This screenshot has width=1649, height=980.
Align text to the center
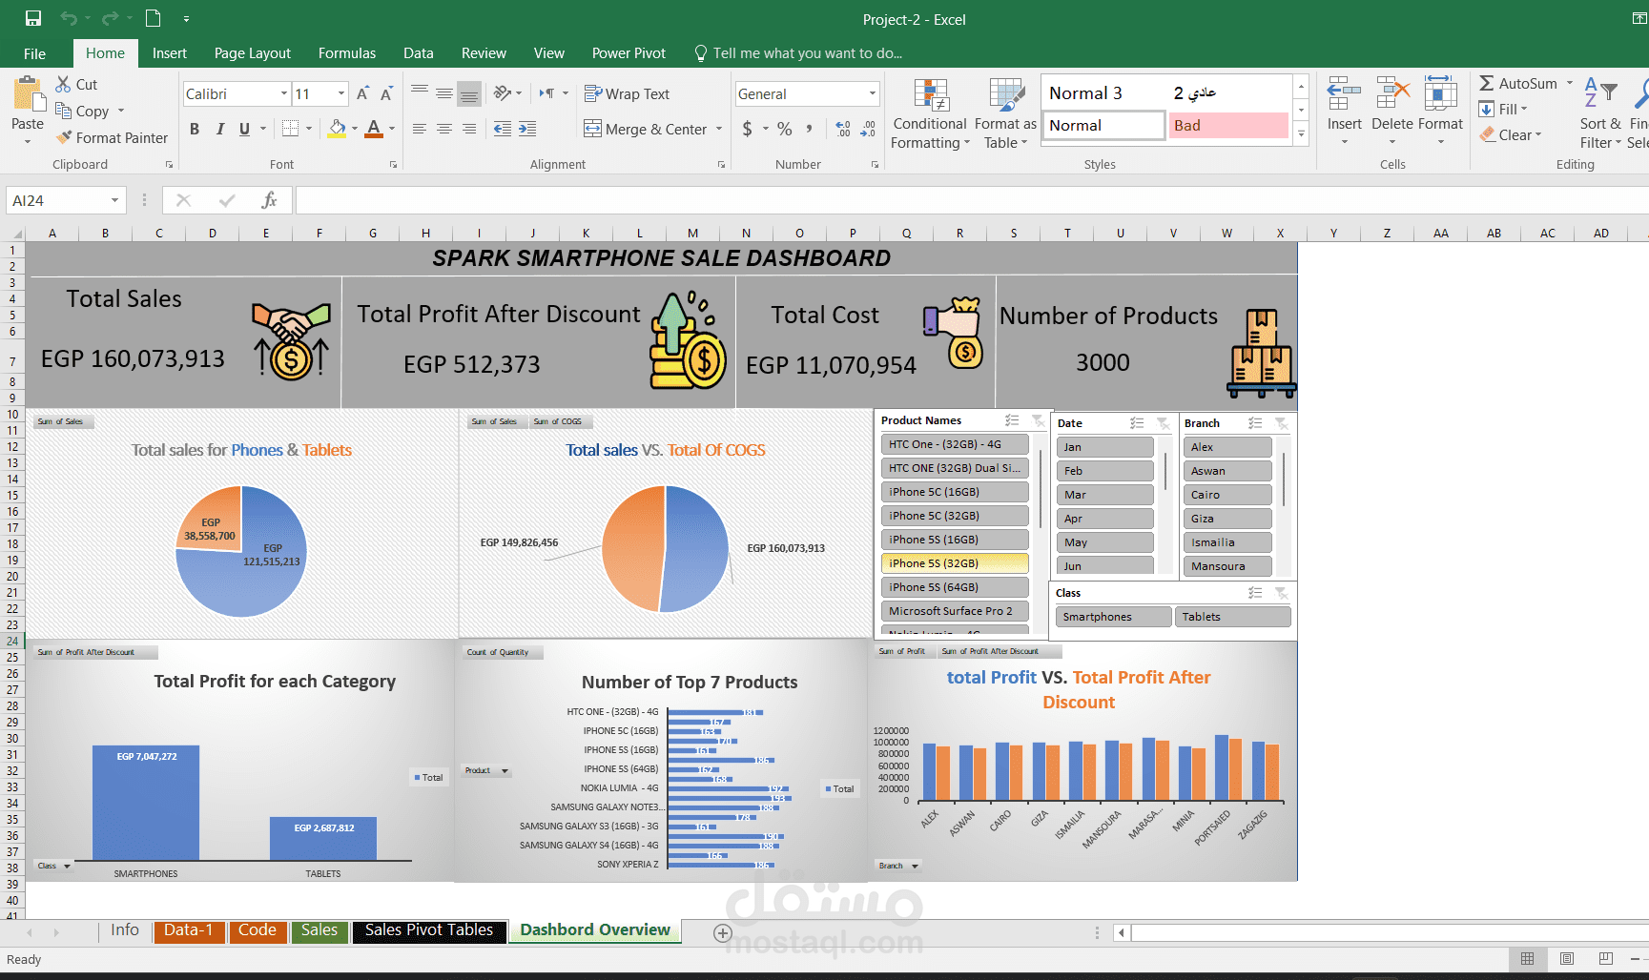[444, 129]
